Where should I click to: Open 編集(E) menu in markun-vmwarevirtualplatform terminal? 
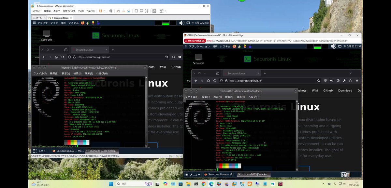coord(54,74)
